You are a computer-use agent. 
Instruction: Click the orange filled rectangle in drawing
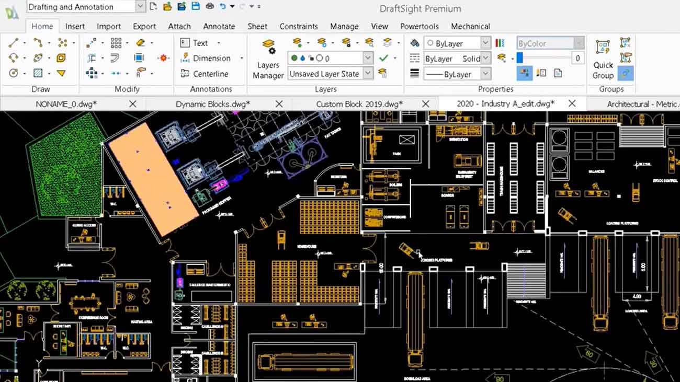[x=153, y=179]
